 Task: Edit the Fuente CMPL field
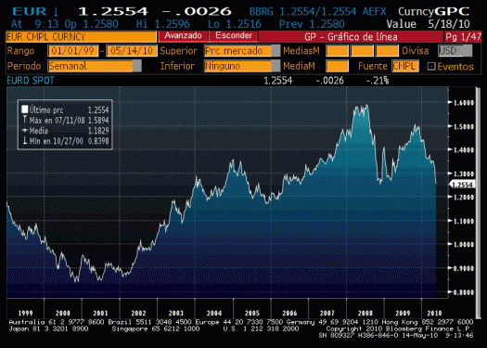coord(405,66)
